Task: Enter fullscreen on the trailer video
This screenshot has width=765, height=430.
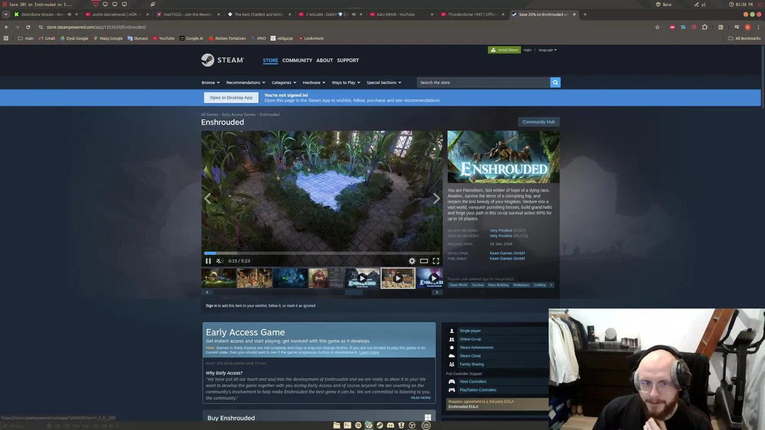Action: [436, 261]
